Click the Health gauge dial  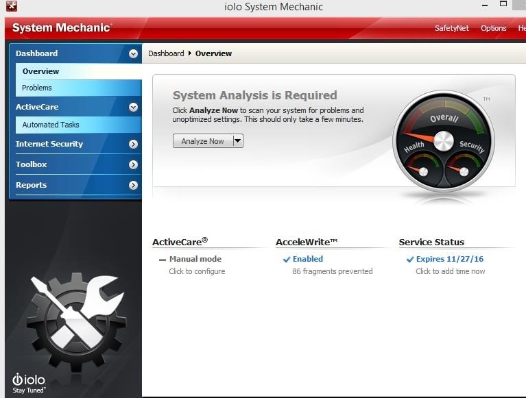(422, 169)
